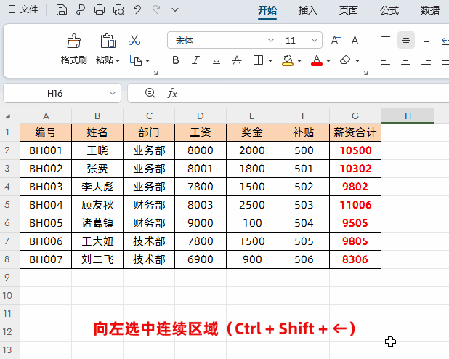Decrease font size with A- icon
The image size is (449, 359).
[x=356, y=40]
